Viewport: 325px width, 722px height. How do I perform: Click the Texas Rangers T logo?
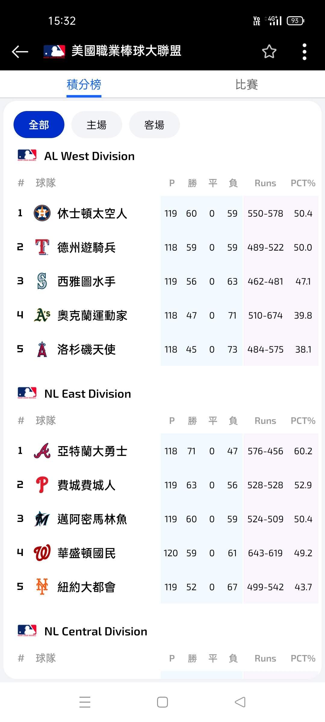pos(42,247)
